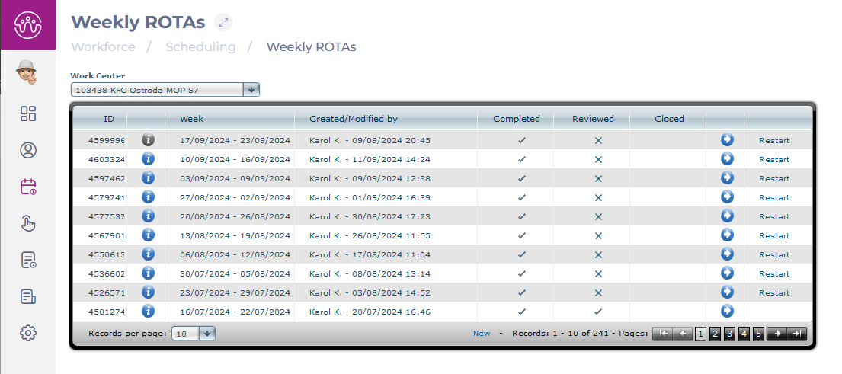Open the scheduling calendar sidebar icon
This screenshot has width=842, height=374.
pos(28,187)
